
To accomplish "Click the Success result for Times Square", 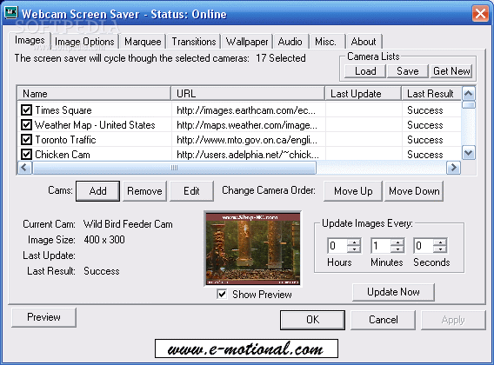I will 424,110.
